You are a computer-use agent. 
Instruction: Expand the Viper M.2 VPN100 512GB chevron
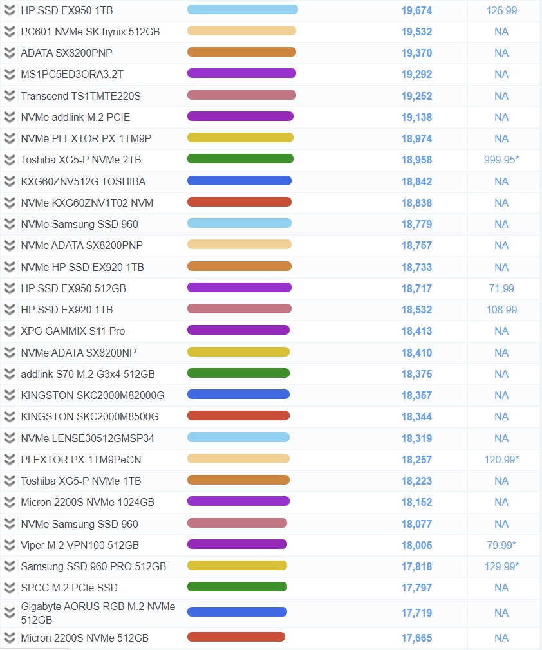pyautogui.click(x=9, y=545)
